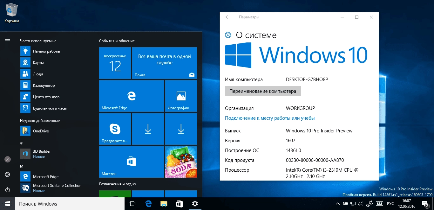This screenshot has width=434, height=210.
Task: Click Переименование компьютера button
Action: click(x=263, y=91)
